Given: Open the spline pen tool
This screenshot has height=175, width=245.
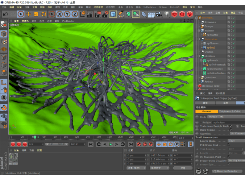Looking at the screenshot, I should pyautogui.click(x=121, y=14).
